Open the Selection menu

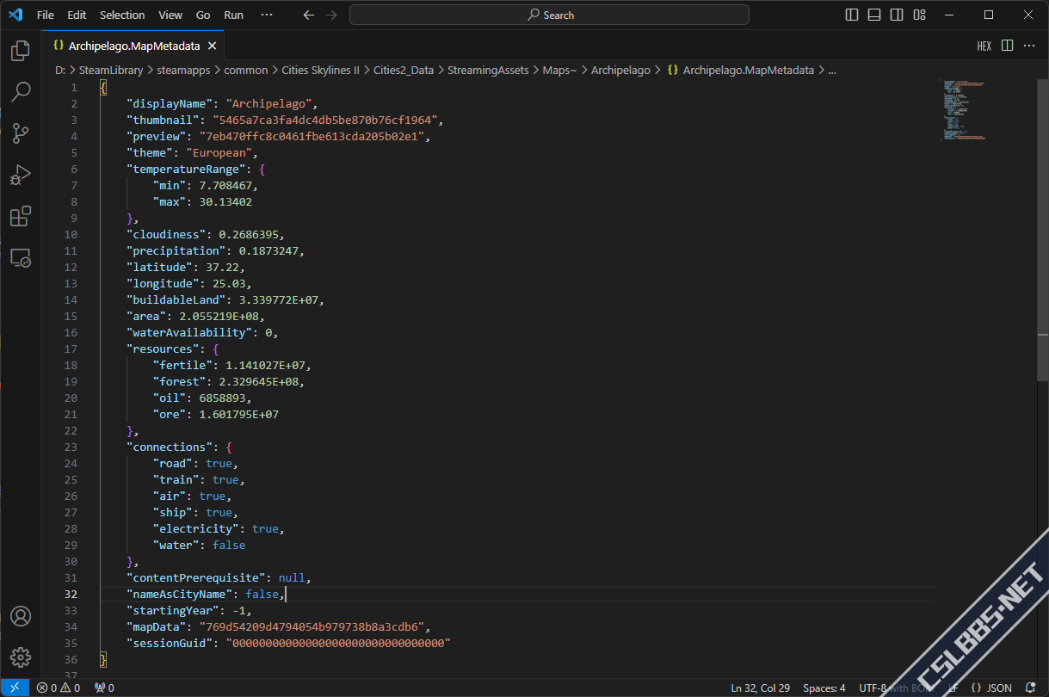pos(122,15)
